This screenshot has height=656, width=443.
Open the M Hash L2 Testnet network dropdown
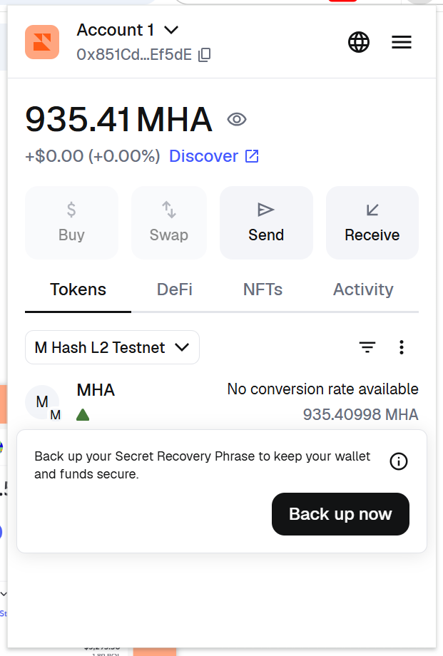(x=112, y=347)
